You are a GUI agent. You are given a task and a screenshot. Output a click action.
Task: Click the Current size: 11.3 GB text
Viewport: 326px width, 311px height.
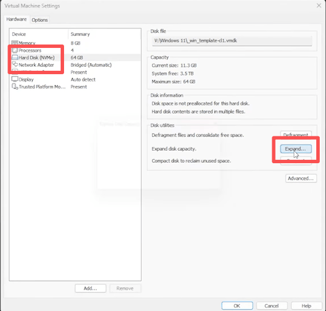(x=174, y=66)
